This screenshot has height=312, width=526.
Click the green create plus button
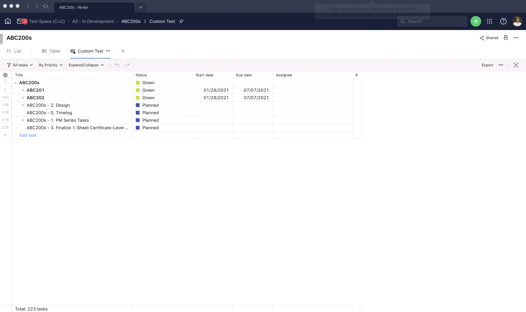tap(476, 21)
